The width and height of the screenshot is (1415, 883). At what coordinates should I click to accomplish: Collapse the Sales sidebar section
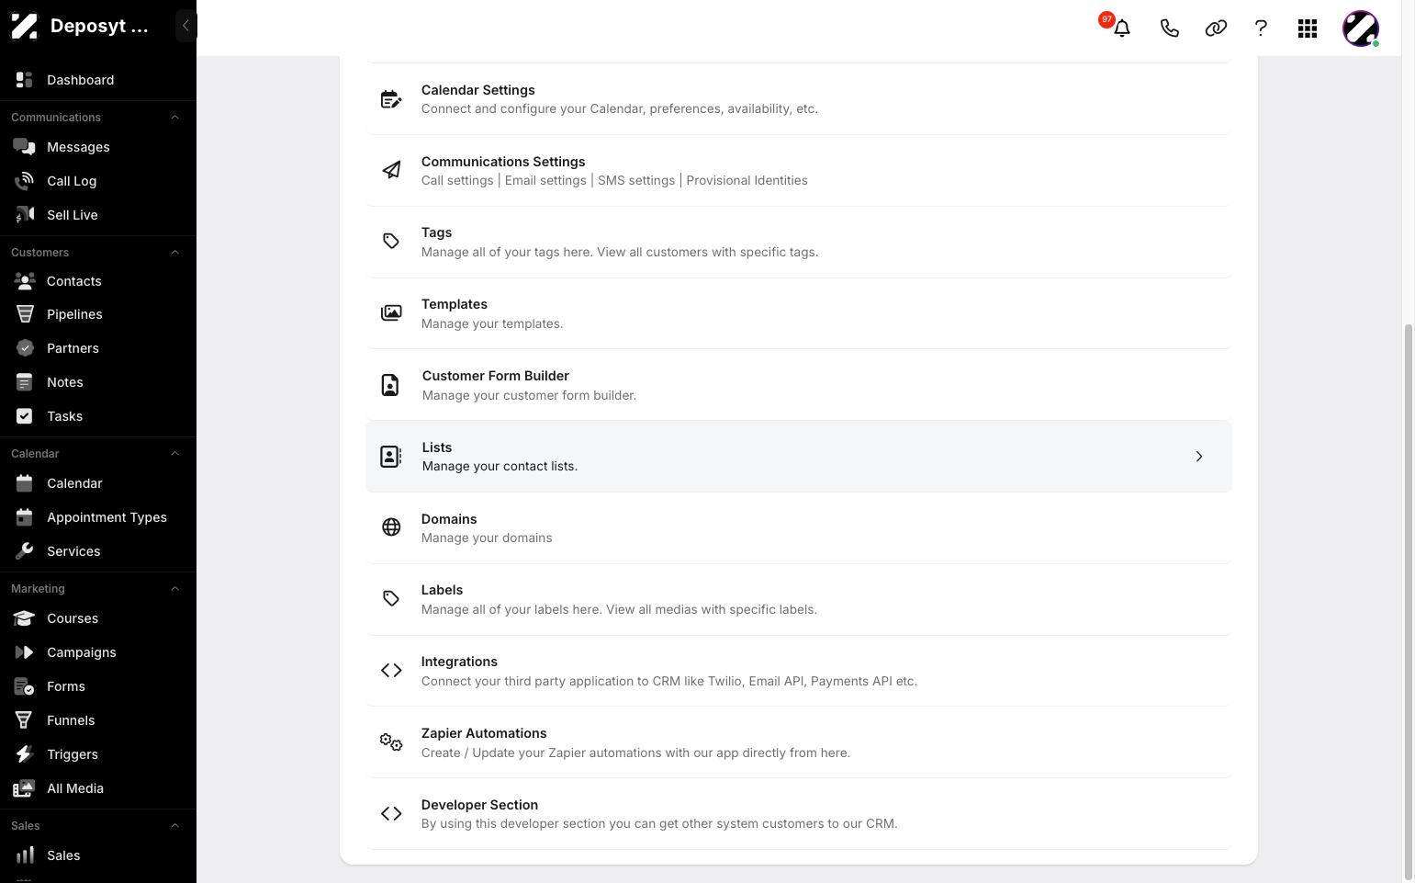point(174,826)
